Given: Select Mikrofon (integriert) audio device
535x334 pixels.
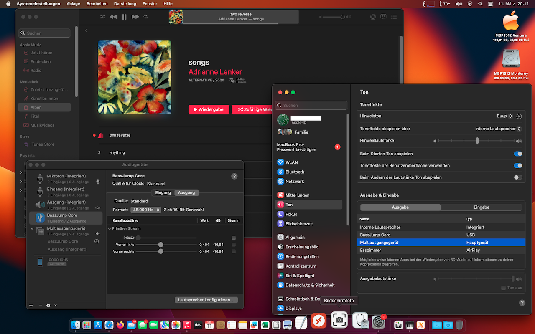Looking at the screenshot, I should (x=66, y=179).
